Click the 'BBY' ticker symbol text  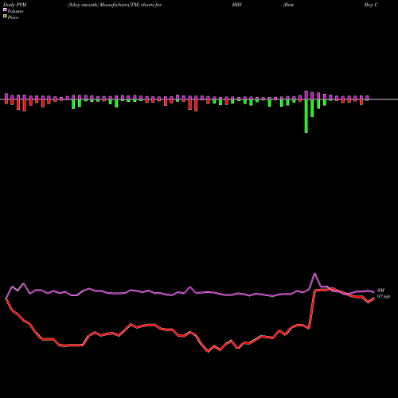[x=237, y=5]
